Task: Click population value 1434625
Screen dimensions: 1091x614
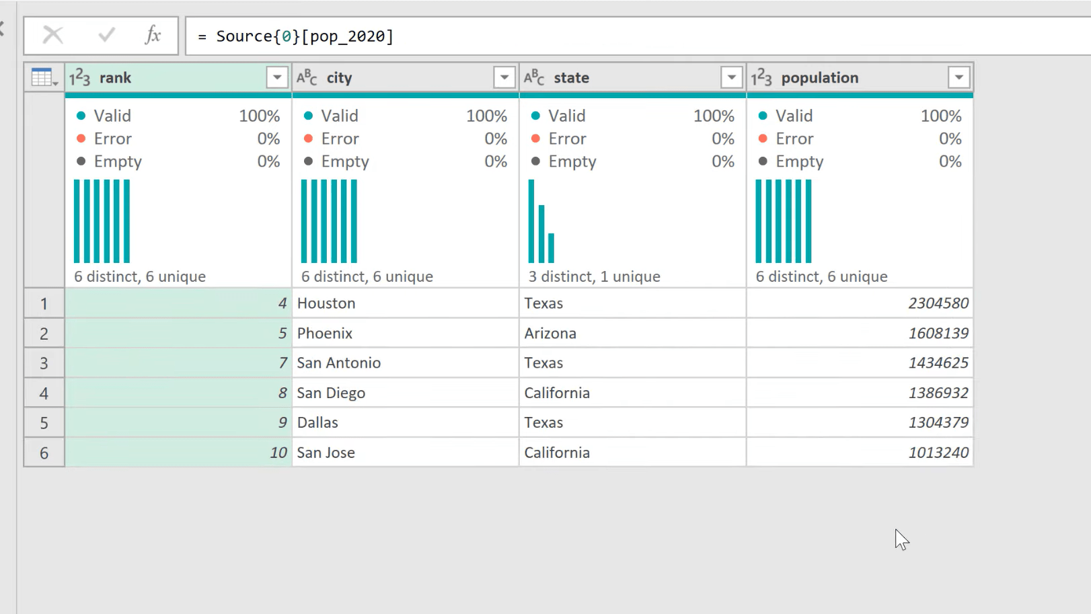Action: (860, 363)
